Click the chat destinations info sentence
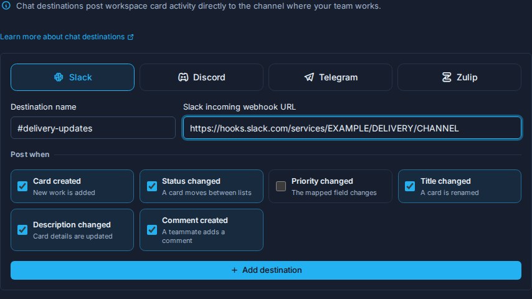Screen dimensions: 532x299 click(199, 6)
